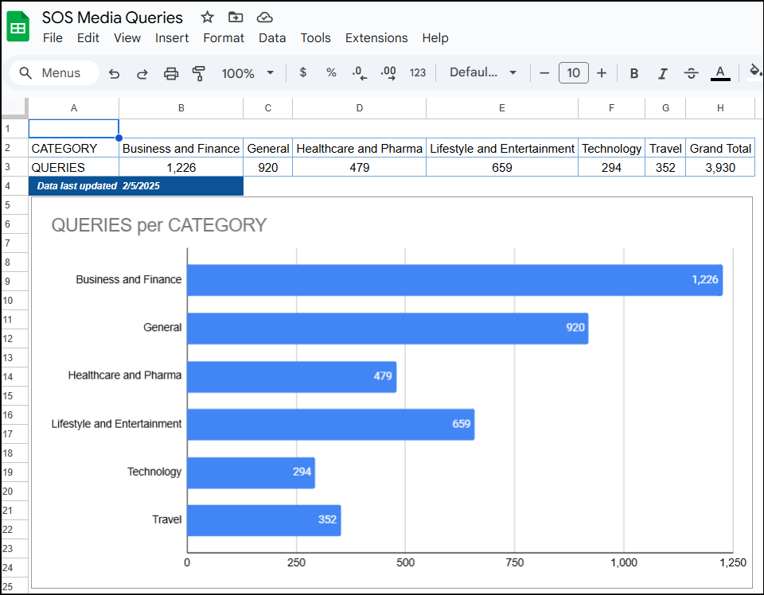Open the Edit menu
Viewport: 764px width, 595px height.
[x=88, y=38]
